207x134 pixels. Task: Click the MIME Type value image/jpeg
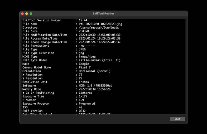pyautogui.click(x=87, y=57)
